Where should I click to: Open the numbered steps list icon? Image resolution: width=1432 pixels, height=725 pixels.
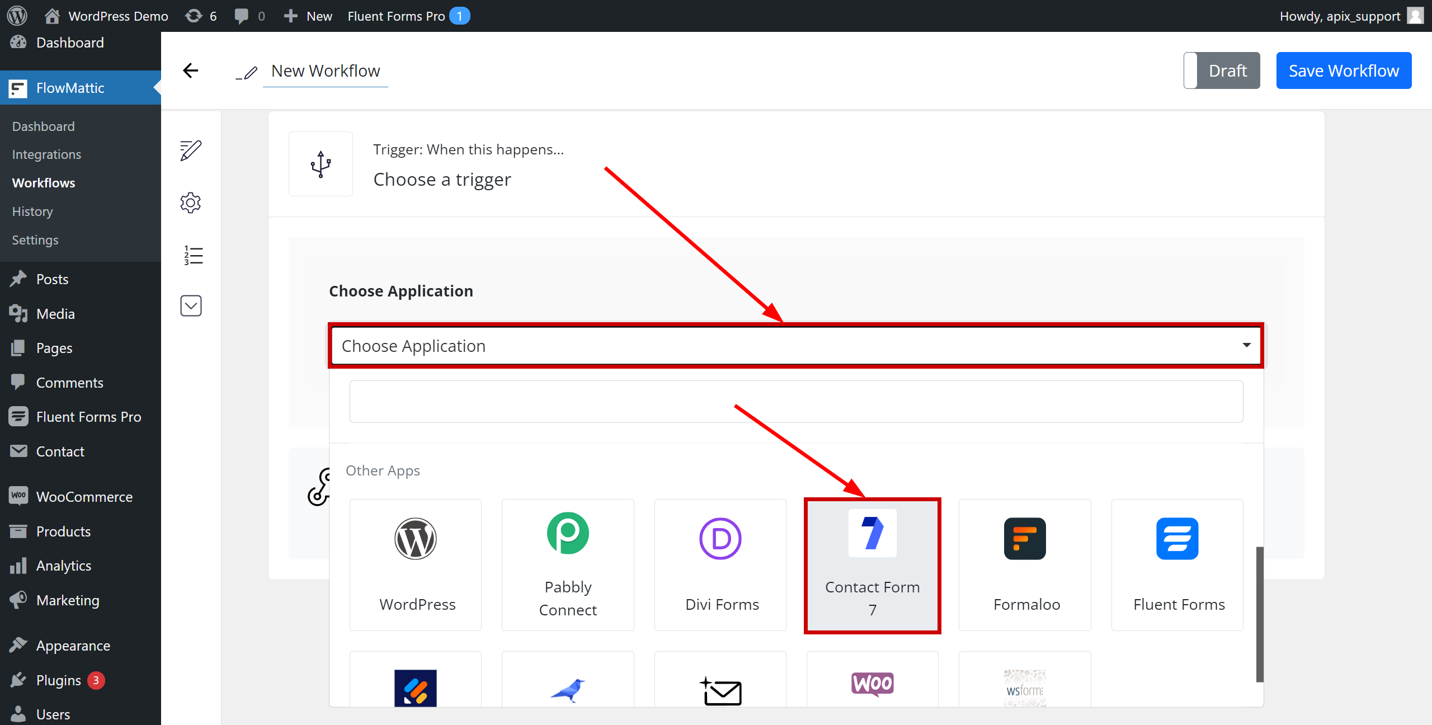pos(193,255)
